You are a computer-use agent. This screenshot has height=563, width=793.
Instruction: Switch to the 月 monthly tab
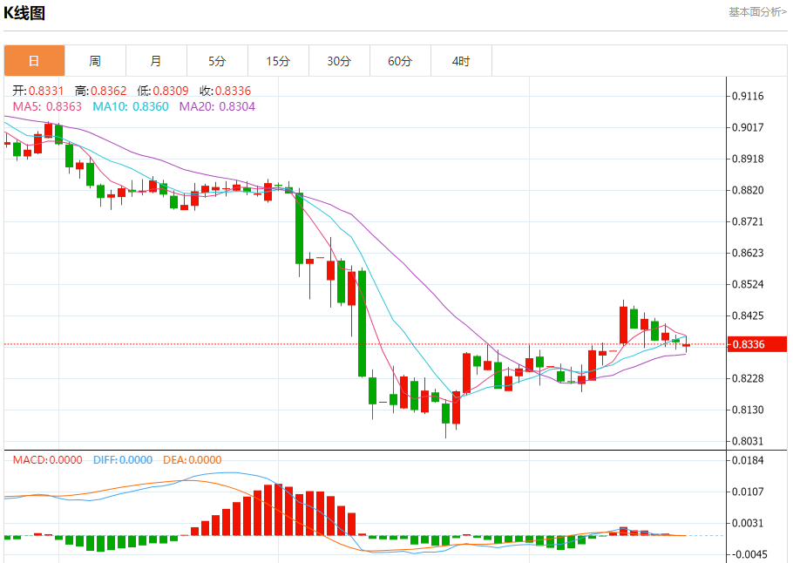pyautogui.click(x=156, y=61)
